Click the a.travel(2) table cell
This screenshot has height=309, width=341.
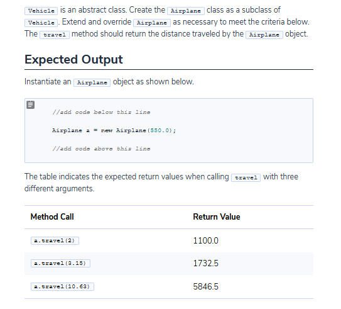[55, 241]
